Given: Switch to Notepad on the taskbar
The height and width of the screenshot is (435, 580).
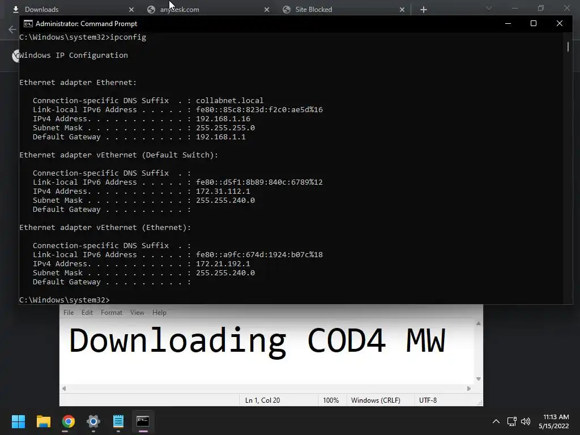Looking at the screenshot, I should pyautogui.click(x=118, y=421).
